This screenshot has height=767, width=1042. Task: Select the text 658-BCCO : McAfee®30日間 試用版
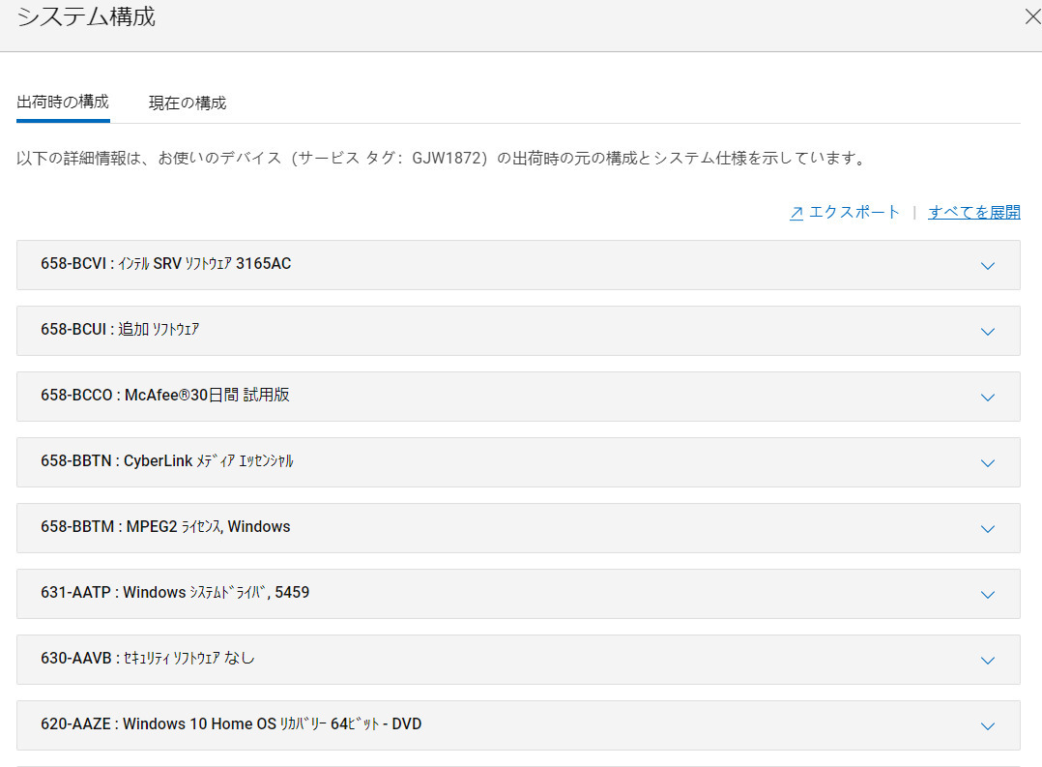(164, 396)
